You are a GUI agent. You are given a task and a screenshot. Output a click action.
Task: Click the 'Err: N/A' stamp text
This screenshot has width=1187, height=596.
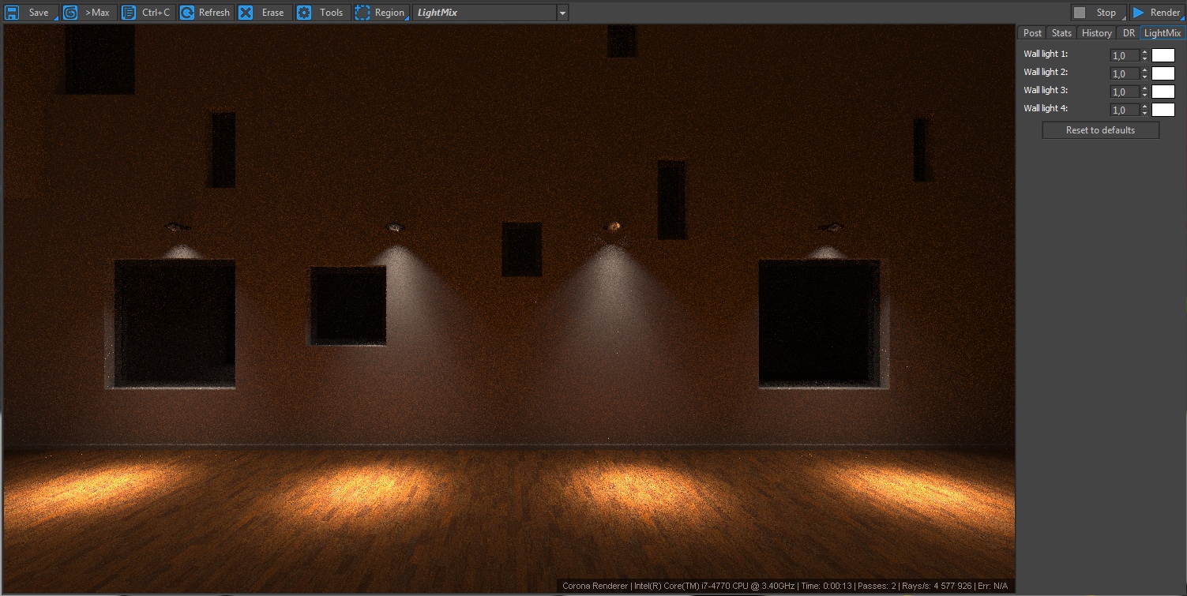(x=994, y=587)
